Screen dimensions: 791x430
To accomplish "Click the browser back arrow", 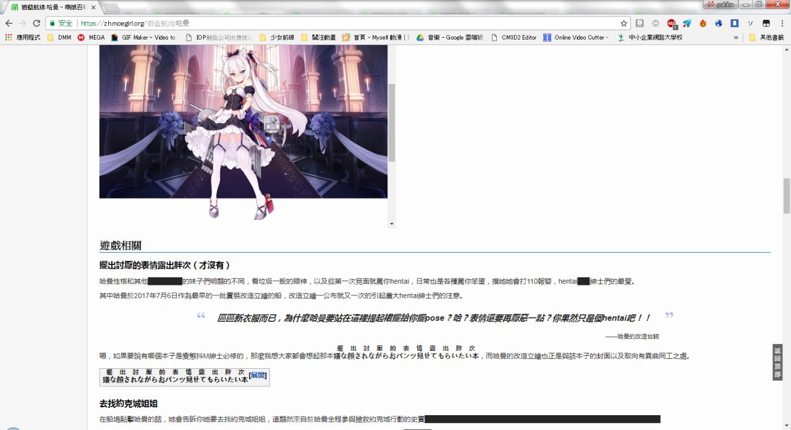I will pyautogui.click(x=9, y=23).
